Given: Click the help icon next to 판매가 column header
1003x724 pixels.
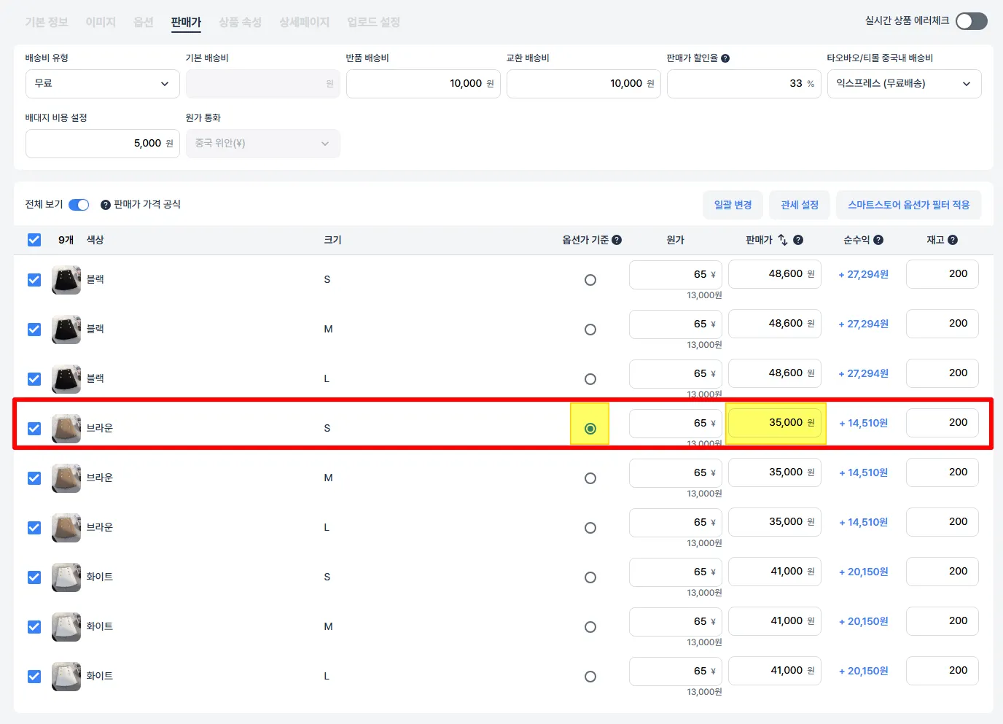Looking at the screenshot, I should [798, 240].
